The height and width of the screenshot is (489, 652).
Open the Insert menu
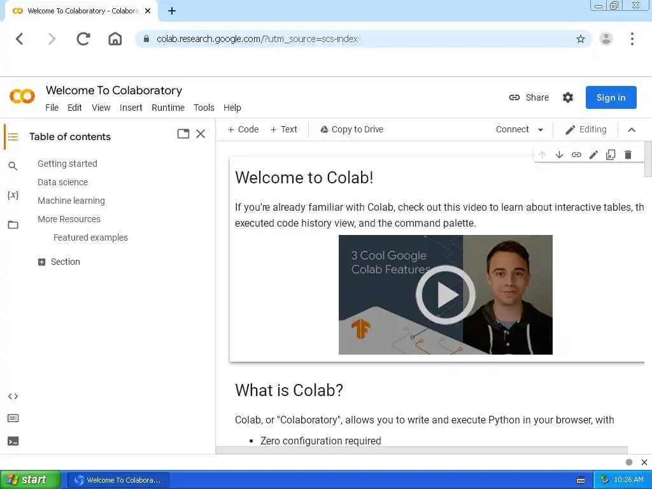coord(131,108)
